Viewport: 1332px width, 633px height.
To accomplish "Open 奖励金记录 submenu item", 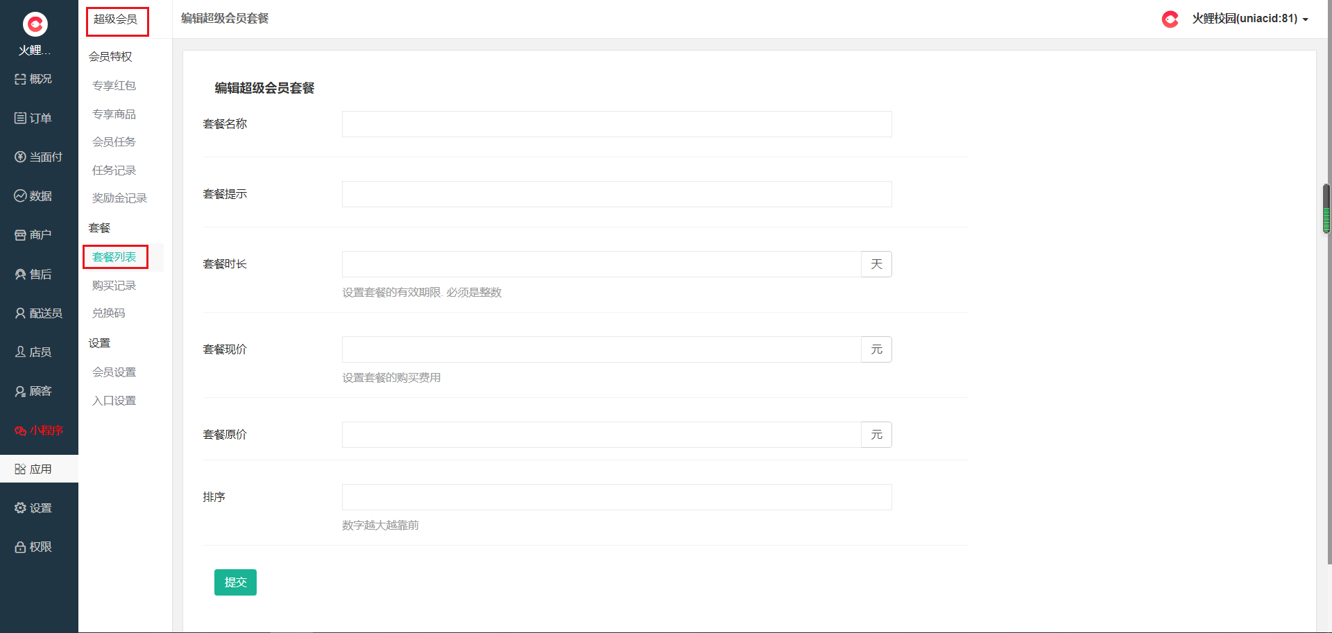I will click(120, 198).
